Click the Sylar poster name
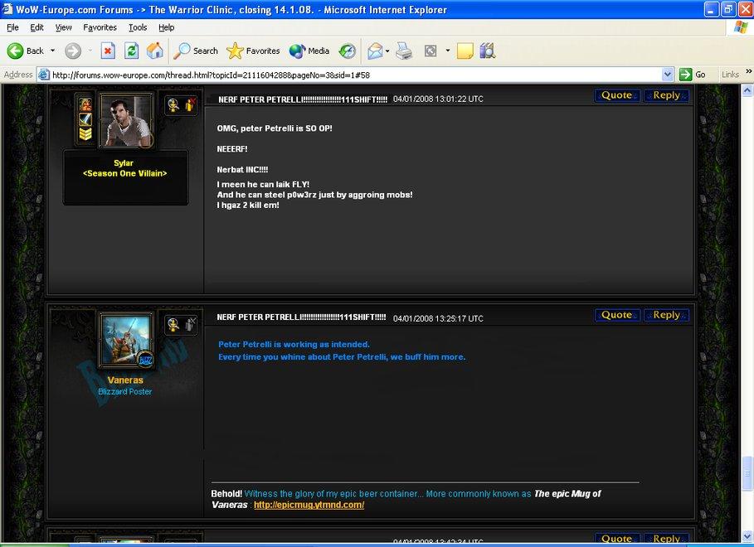Image resolution: width=754 pixels, height=547 pixels. tap(124, 163)
